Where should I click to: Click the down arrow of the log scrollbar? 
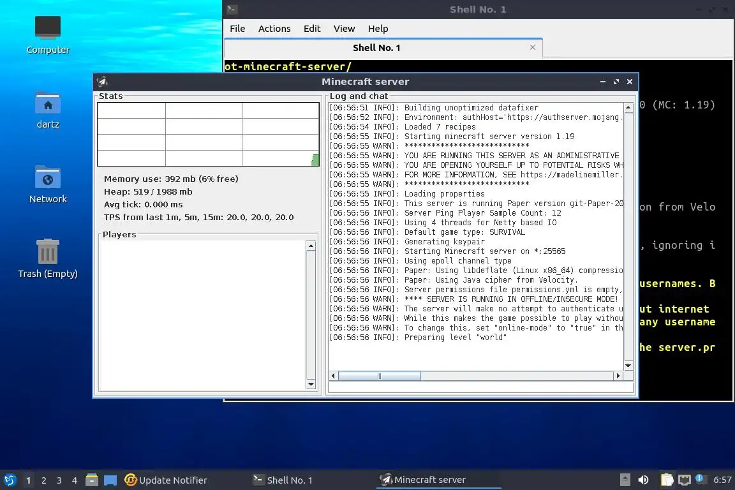point(628,366)
